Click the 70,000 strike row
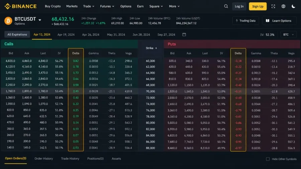Image resolution: width=301 pixels, height=169 pixels. [x=150, y=92]
